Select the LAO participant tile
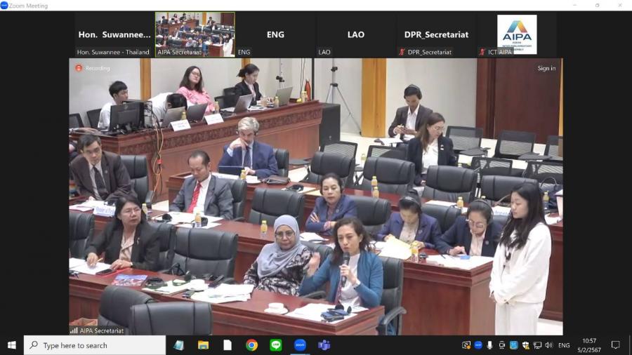The image size is (632, 355). point(355,34)
